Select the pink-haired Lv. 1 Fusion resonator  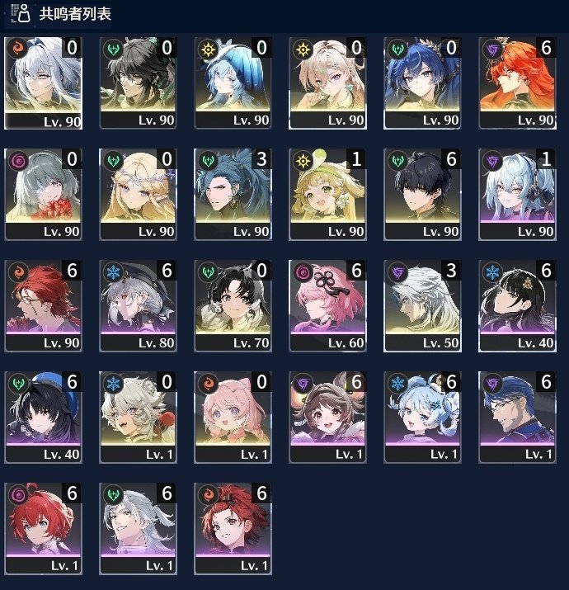click(x=233, y=418)
